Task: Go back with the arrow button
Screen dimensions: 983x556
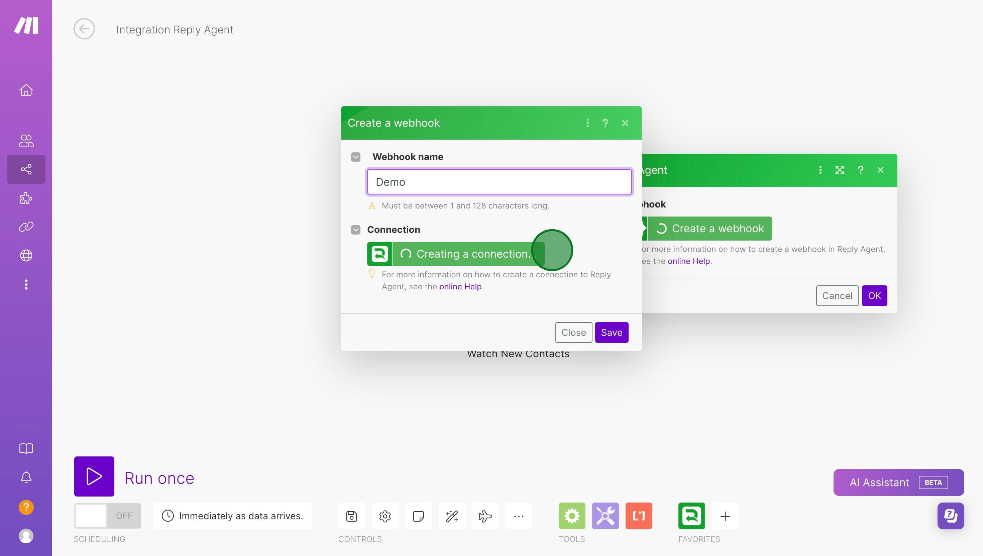Action: 84,29
